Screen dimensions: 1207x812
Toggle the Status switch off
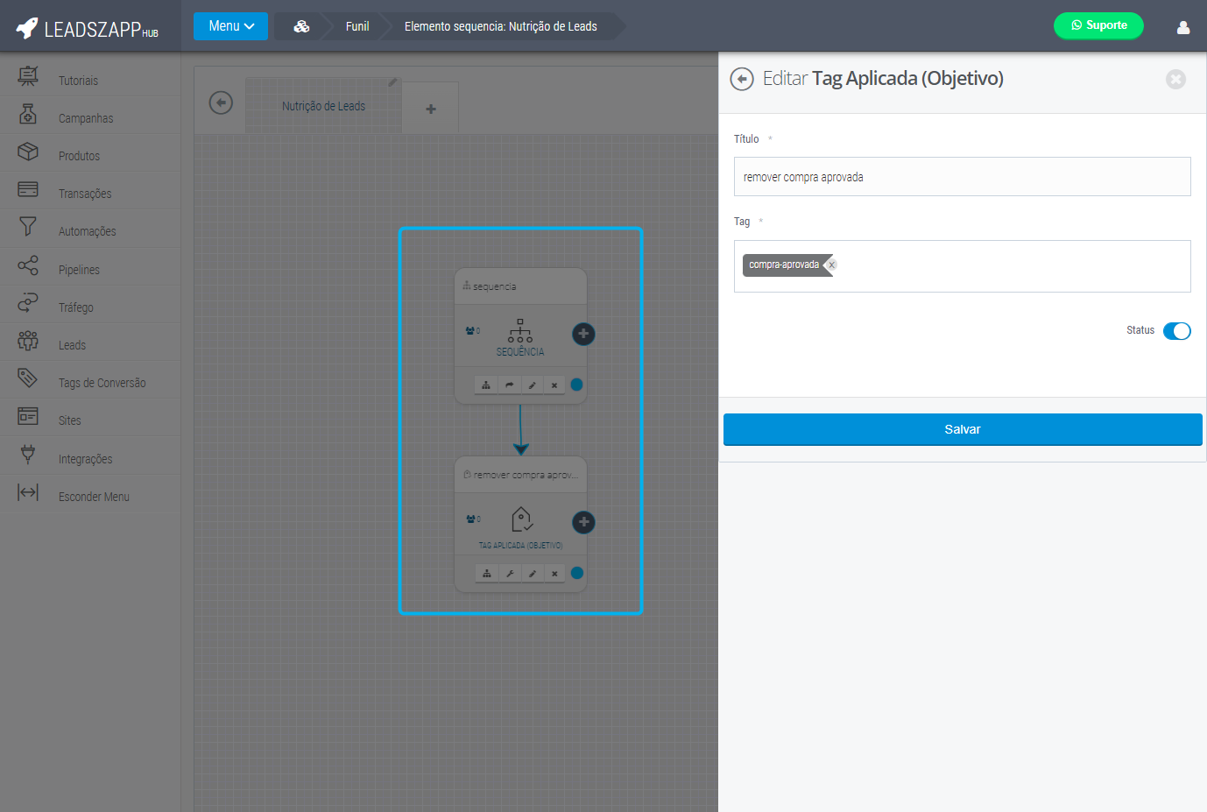1176,331
